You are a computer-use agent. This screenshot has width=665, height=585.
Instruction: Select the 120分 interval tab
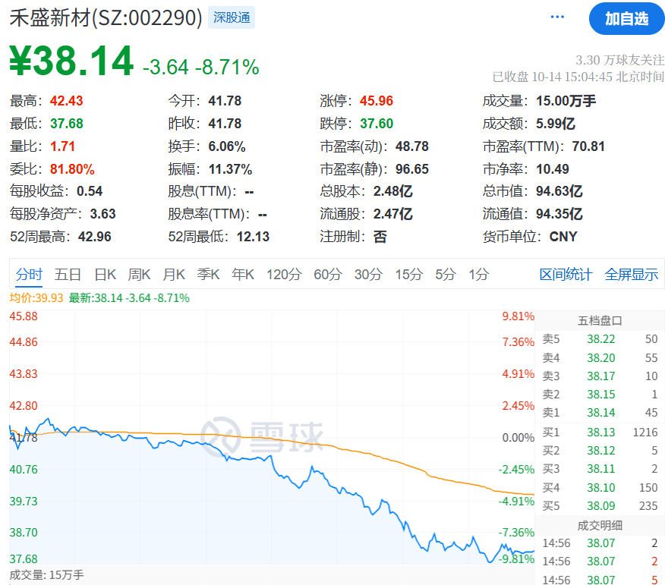coord(283,275)
